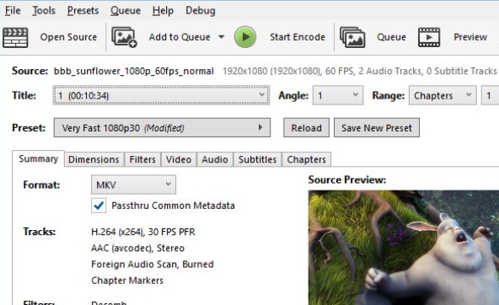Open the Format MKV dropdown
Screen dimensions: 499x305
tap(133, 185)
